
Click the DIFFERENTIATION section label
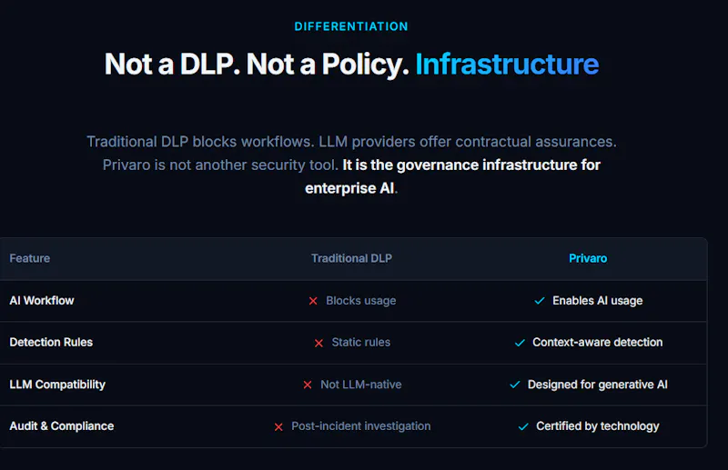[x=351, y=26]
